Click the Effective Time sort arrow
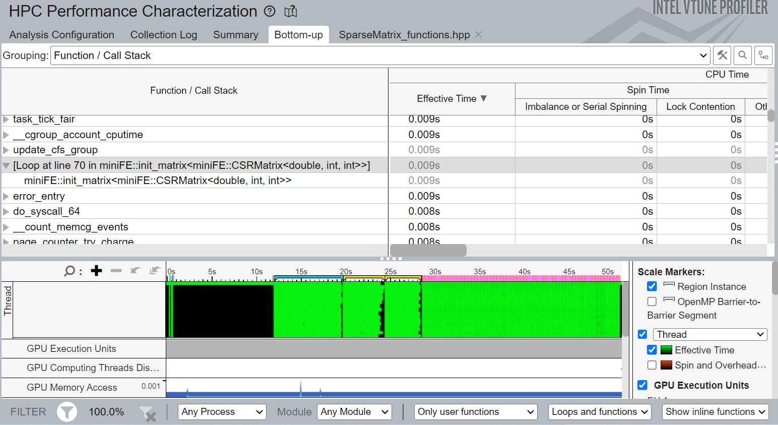The image size is (778, 425). coord(484,98)
